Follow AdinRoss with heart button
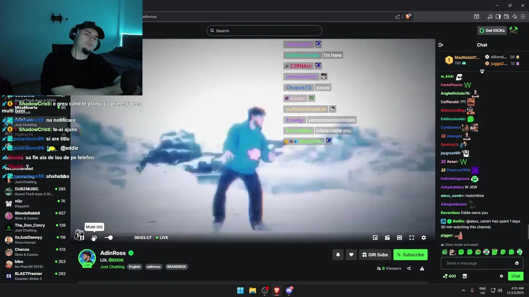 click(351, 255)
